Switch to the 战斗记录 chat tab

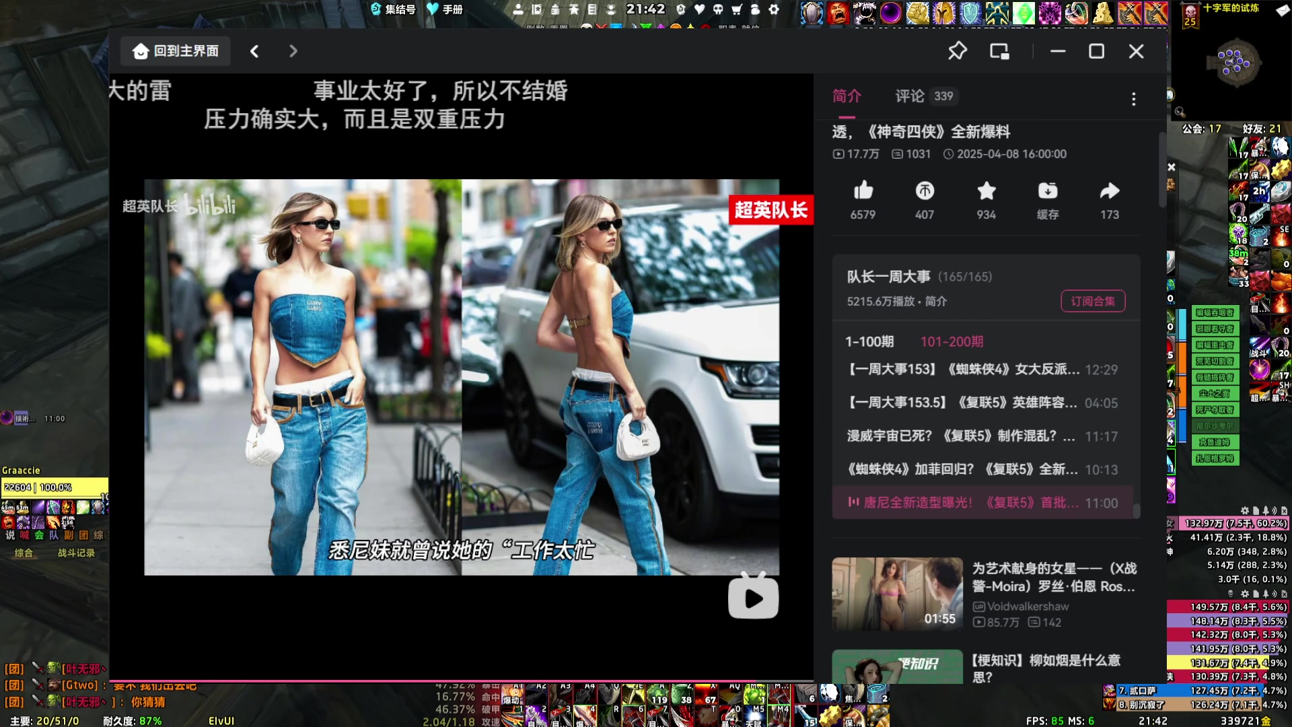pos(76,553)
